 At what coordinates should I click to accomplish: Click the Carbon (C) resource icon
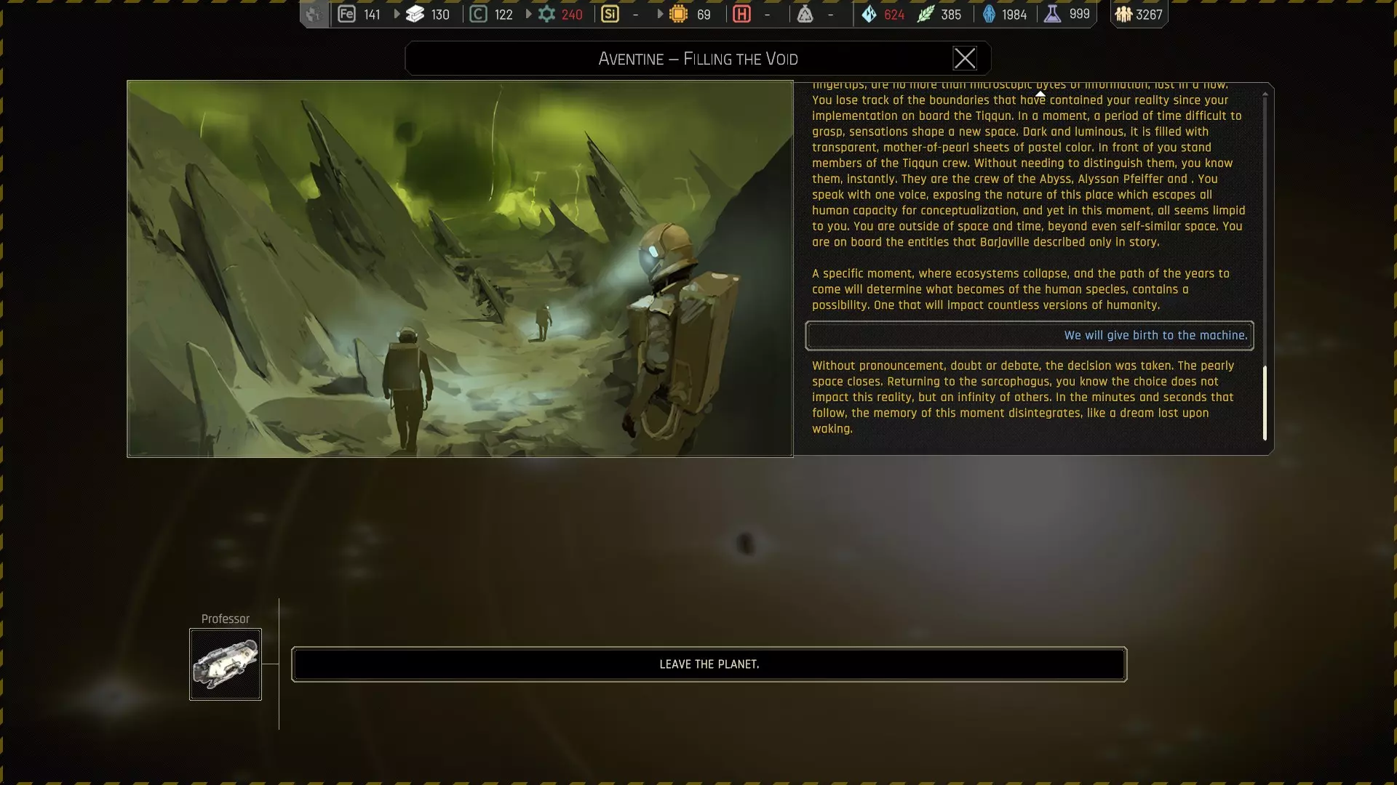(478, 14)
